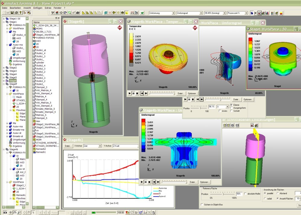Click the green leaf-shaped toolbar icon

142,13
